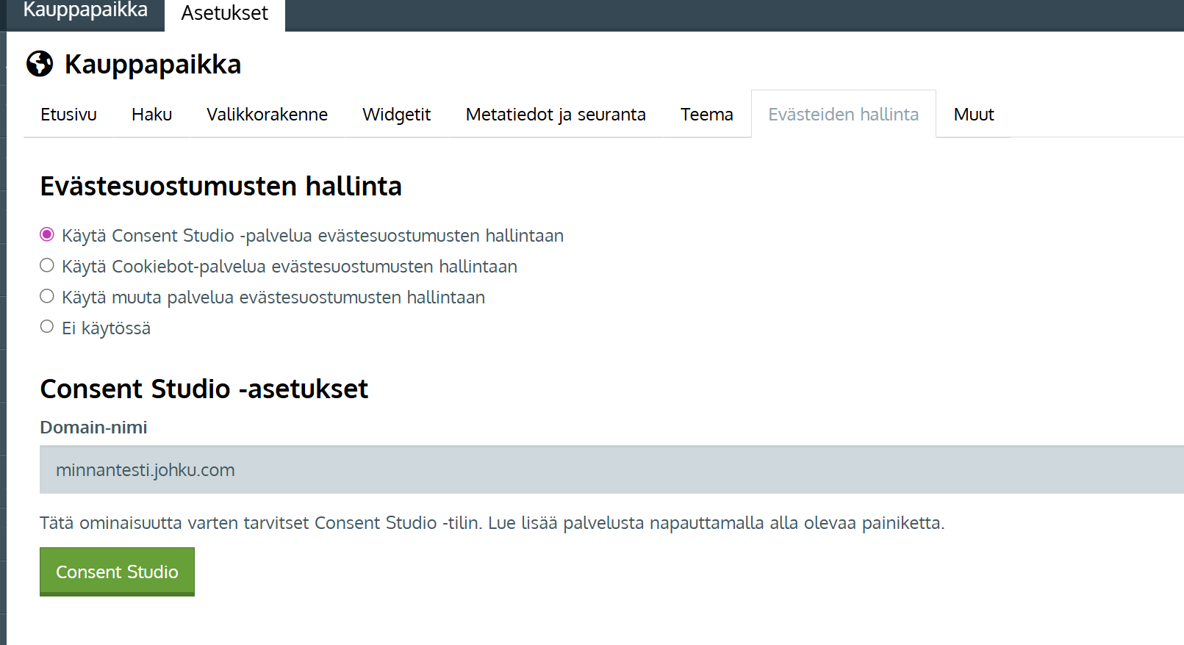This screenshot has height=645, width=1184.
Task: Open the Widgetit tab
Action: [x=396, y=115]
